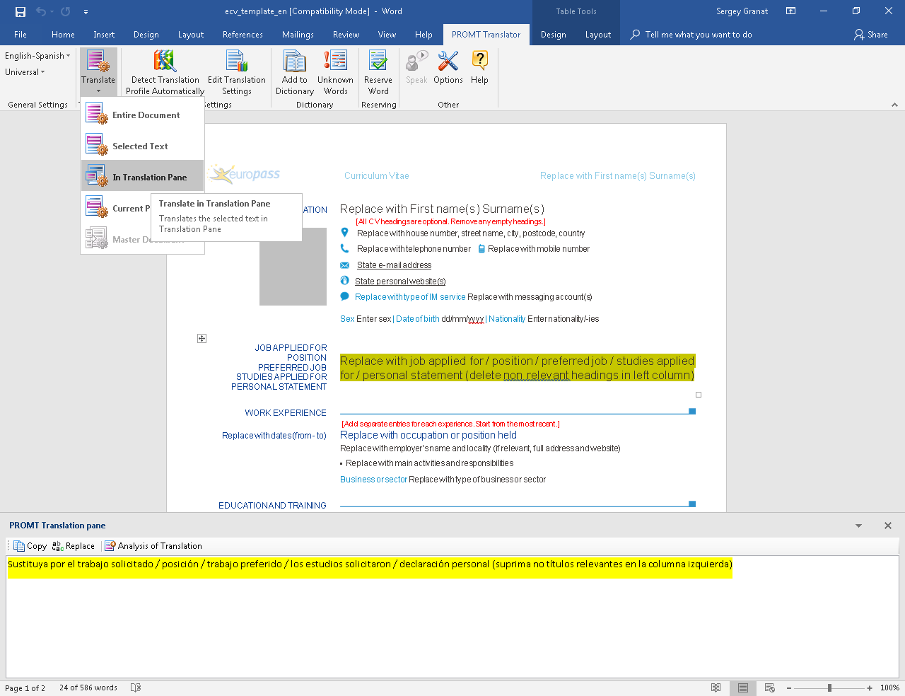The width and height of the screenshot is (905, 696).
Task: Click the Reserve Word icon
Action: pyautogui.click(x=378, y=71)
